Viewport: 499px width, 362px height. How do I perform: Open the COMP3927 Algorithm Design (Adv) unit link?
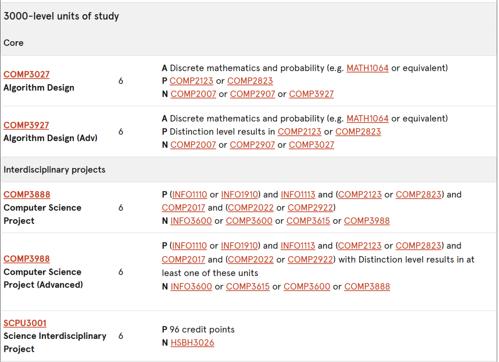point(26,125)
